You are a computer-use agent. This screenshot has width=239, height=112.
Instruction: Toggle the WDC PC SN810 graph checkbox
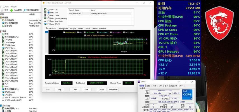tap(85, 35)
